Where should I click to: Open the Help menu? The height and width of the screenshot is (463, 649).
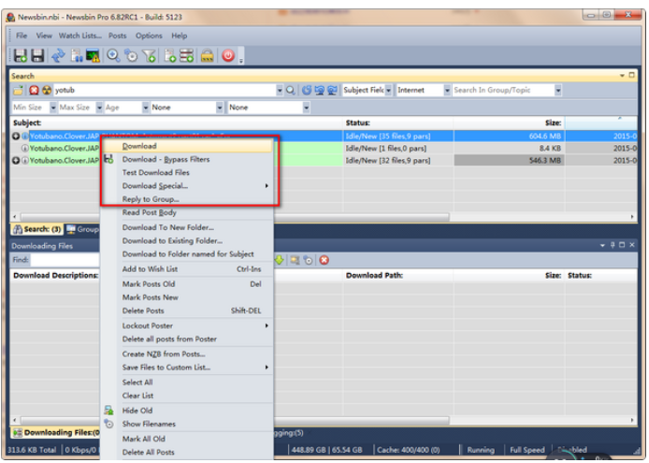(180, 36)
